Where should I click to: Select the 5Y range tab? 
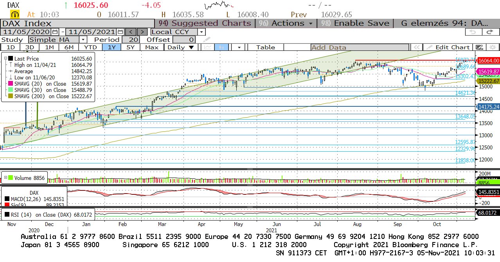(x=130, y=47)
